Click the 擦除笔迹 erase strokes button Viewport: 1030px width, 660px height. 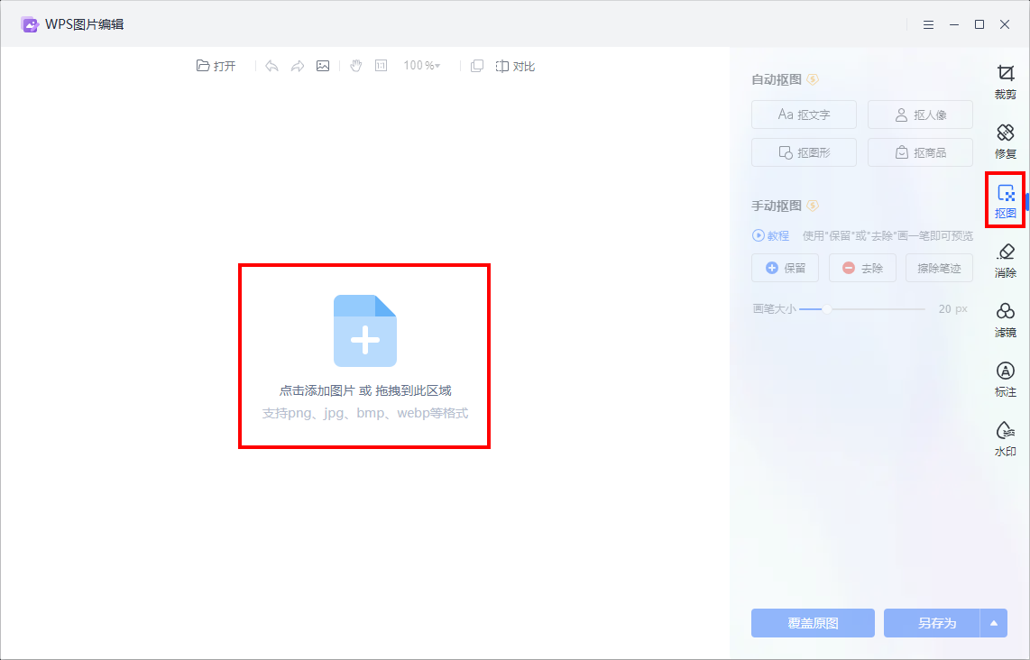click(939, 268)
